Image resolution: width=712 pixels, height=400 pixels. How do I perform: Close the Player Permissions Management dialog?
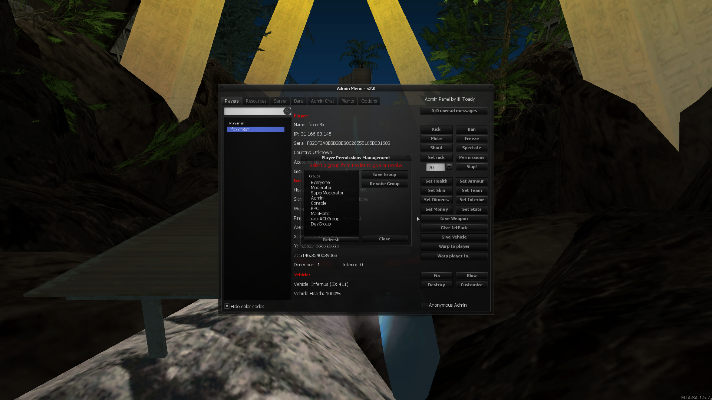pyautogui.click(x=385, y=239)
